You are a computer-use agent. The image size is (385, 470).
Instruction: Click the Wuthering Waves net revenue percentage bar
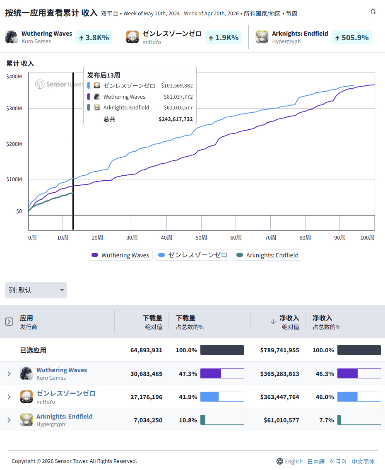pyautogui.click(x=359, y=373)
